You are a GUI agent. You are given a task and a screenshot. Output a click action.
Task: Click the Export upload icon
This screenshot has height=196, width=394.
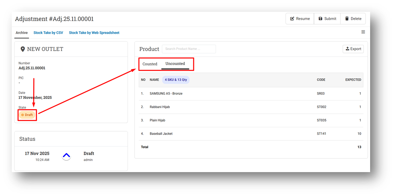(348, 49)
